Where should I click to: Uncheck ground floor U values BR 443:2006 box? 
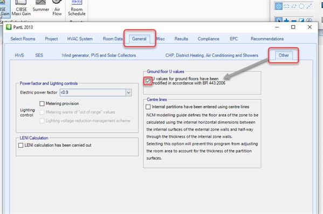coord(148,81)
